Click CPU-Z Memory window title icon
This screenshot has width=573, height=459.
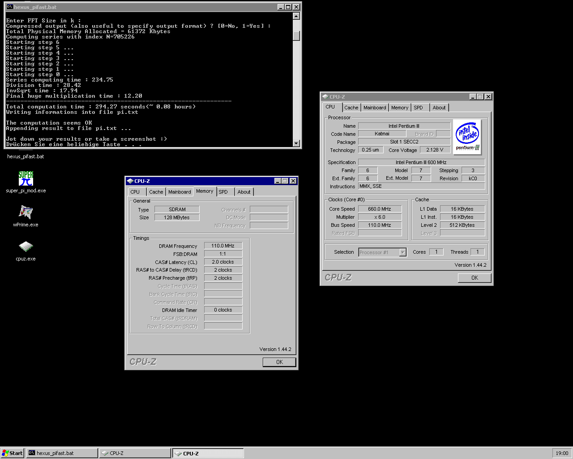point(130,181)
